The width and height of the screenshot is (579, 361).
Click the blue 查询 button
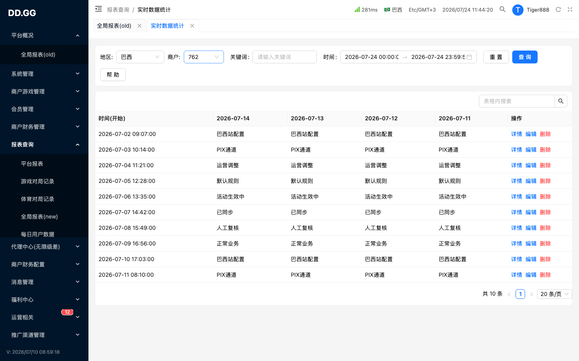(525, 57)
